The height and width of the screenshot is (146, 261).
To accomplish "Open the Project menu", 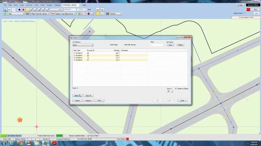I will (x=49, y=5).
